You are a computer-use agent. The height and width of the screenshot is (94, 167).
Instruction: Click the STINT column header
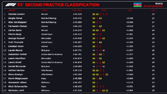104,10
